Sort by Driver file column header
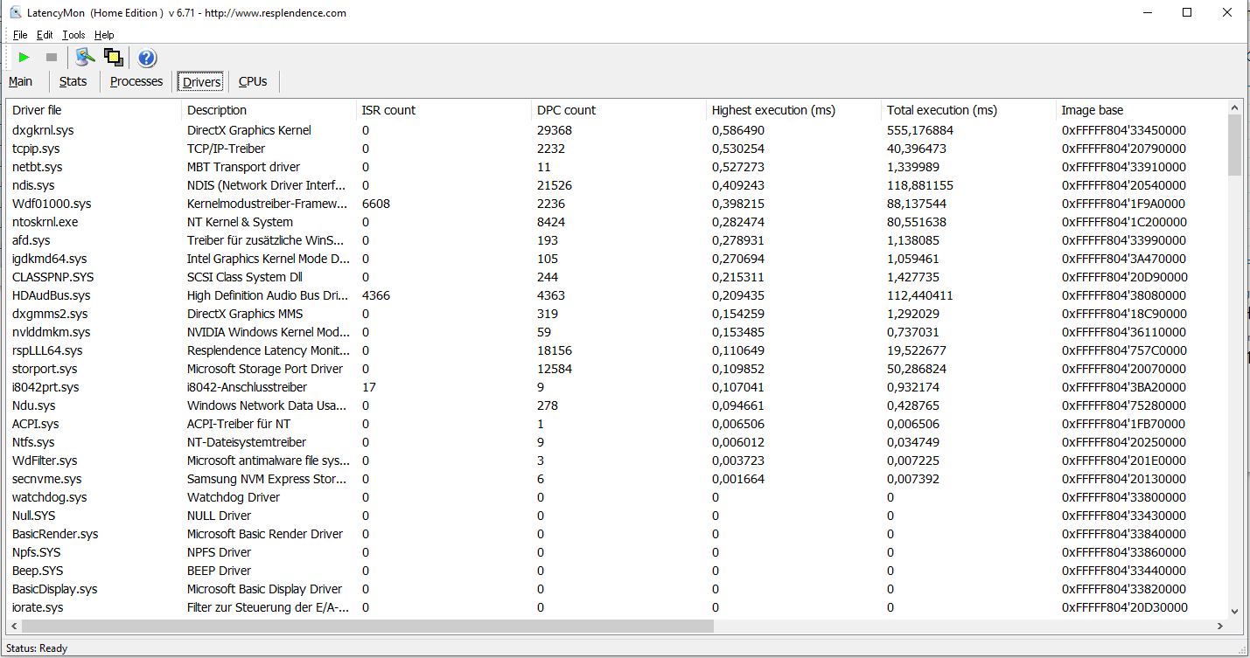Viewport: 1250px width, 658px height. point(94,110)
